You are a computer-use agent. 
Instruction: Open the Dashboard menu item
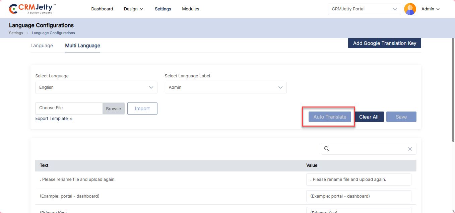102,9
